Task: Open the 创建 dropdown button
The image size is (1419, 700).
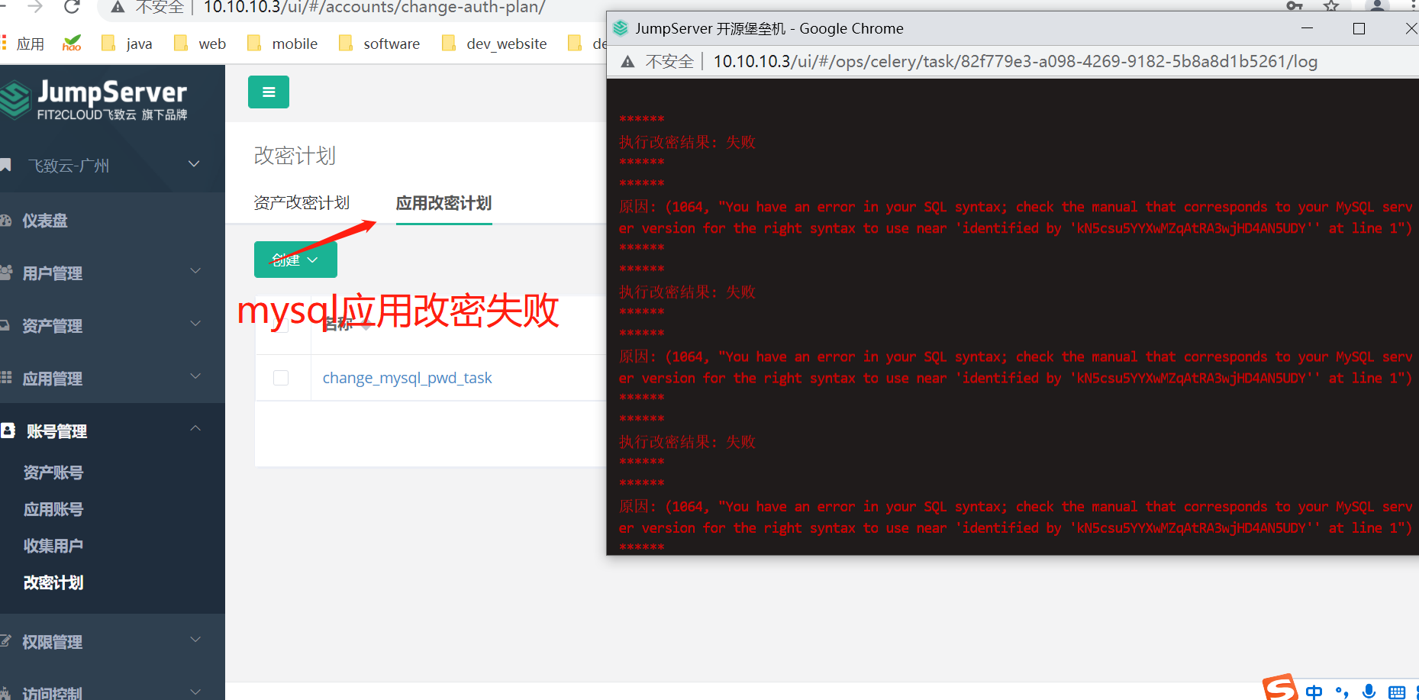Action: click(x=295, y=260)
